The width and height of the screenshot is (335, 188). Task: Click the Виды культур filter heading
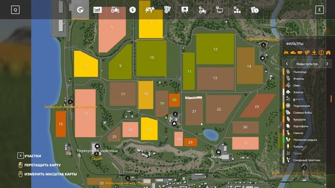coord(307,64)
